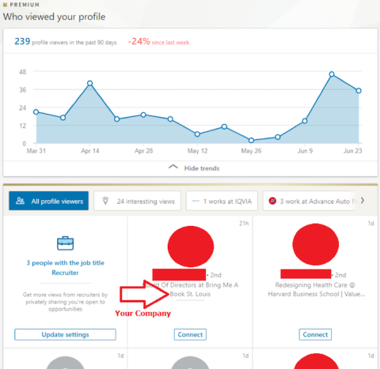Select the Jun 23 final data point
Image resolution: width=380 pixels, height=369 pixels.
(x=359, y=91)
